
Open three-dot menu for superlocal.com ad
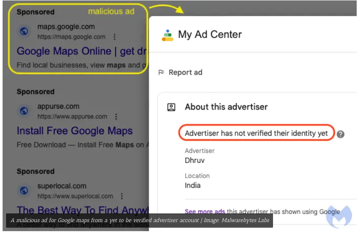122,196
